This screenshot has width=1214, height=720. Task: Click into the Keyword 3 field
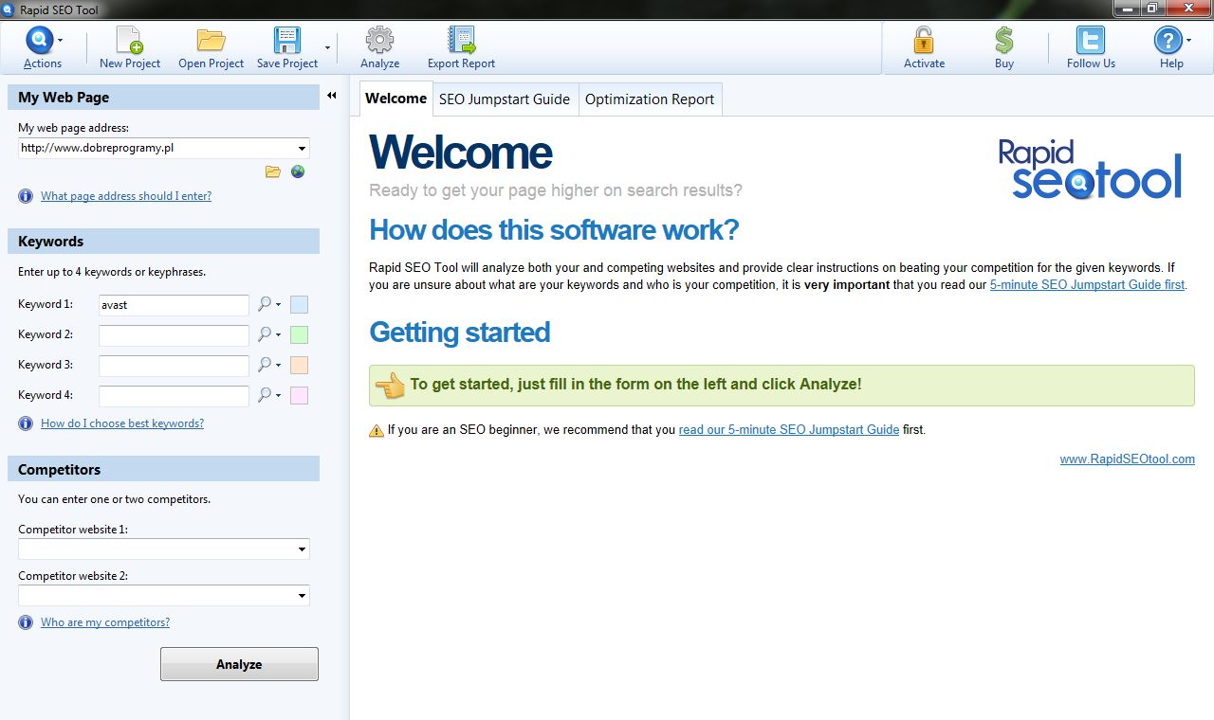(x=174, y=366)
